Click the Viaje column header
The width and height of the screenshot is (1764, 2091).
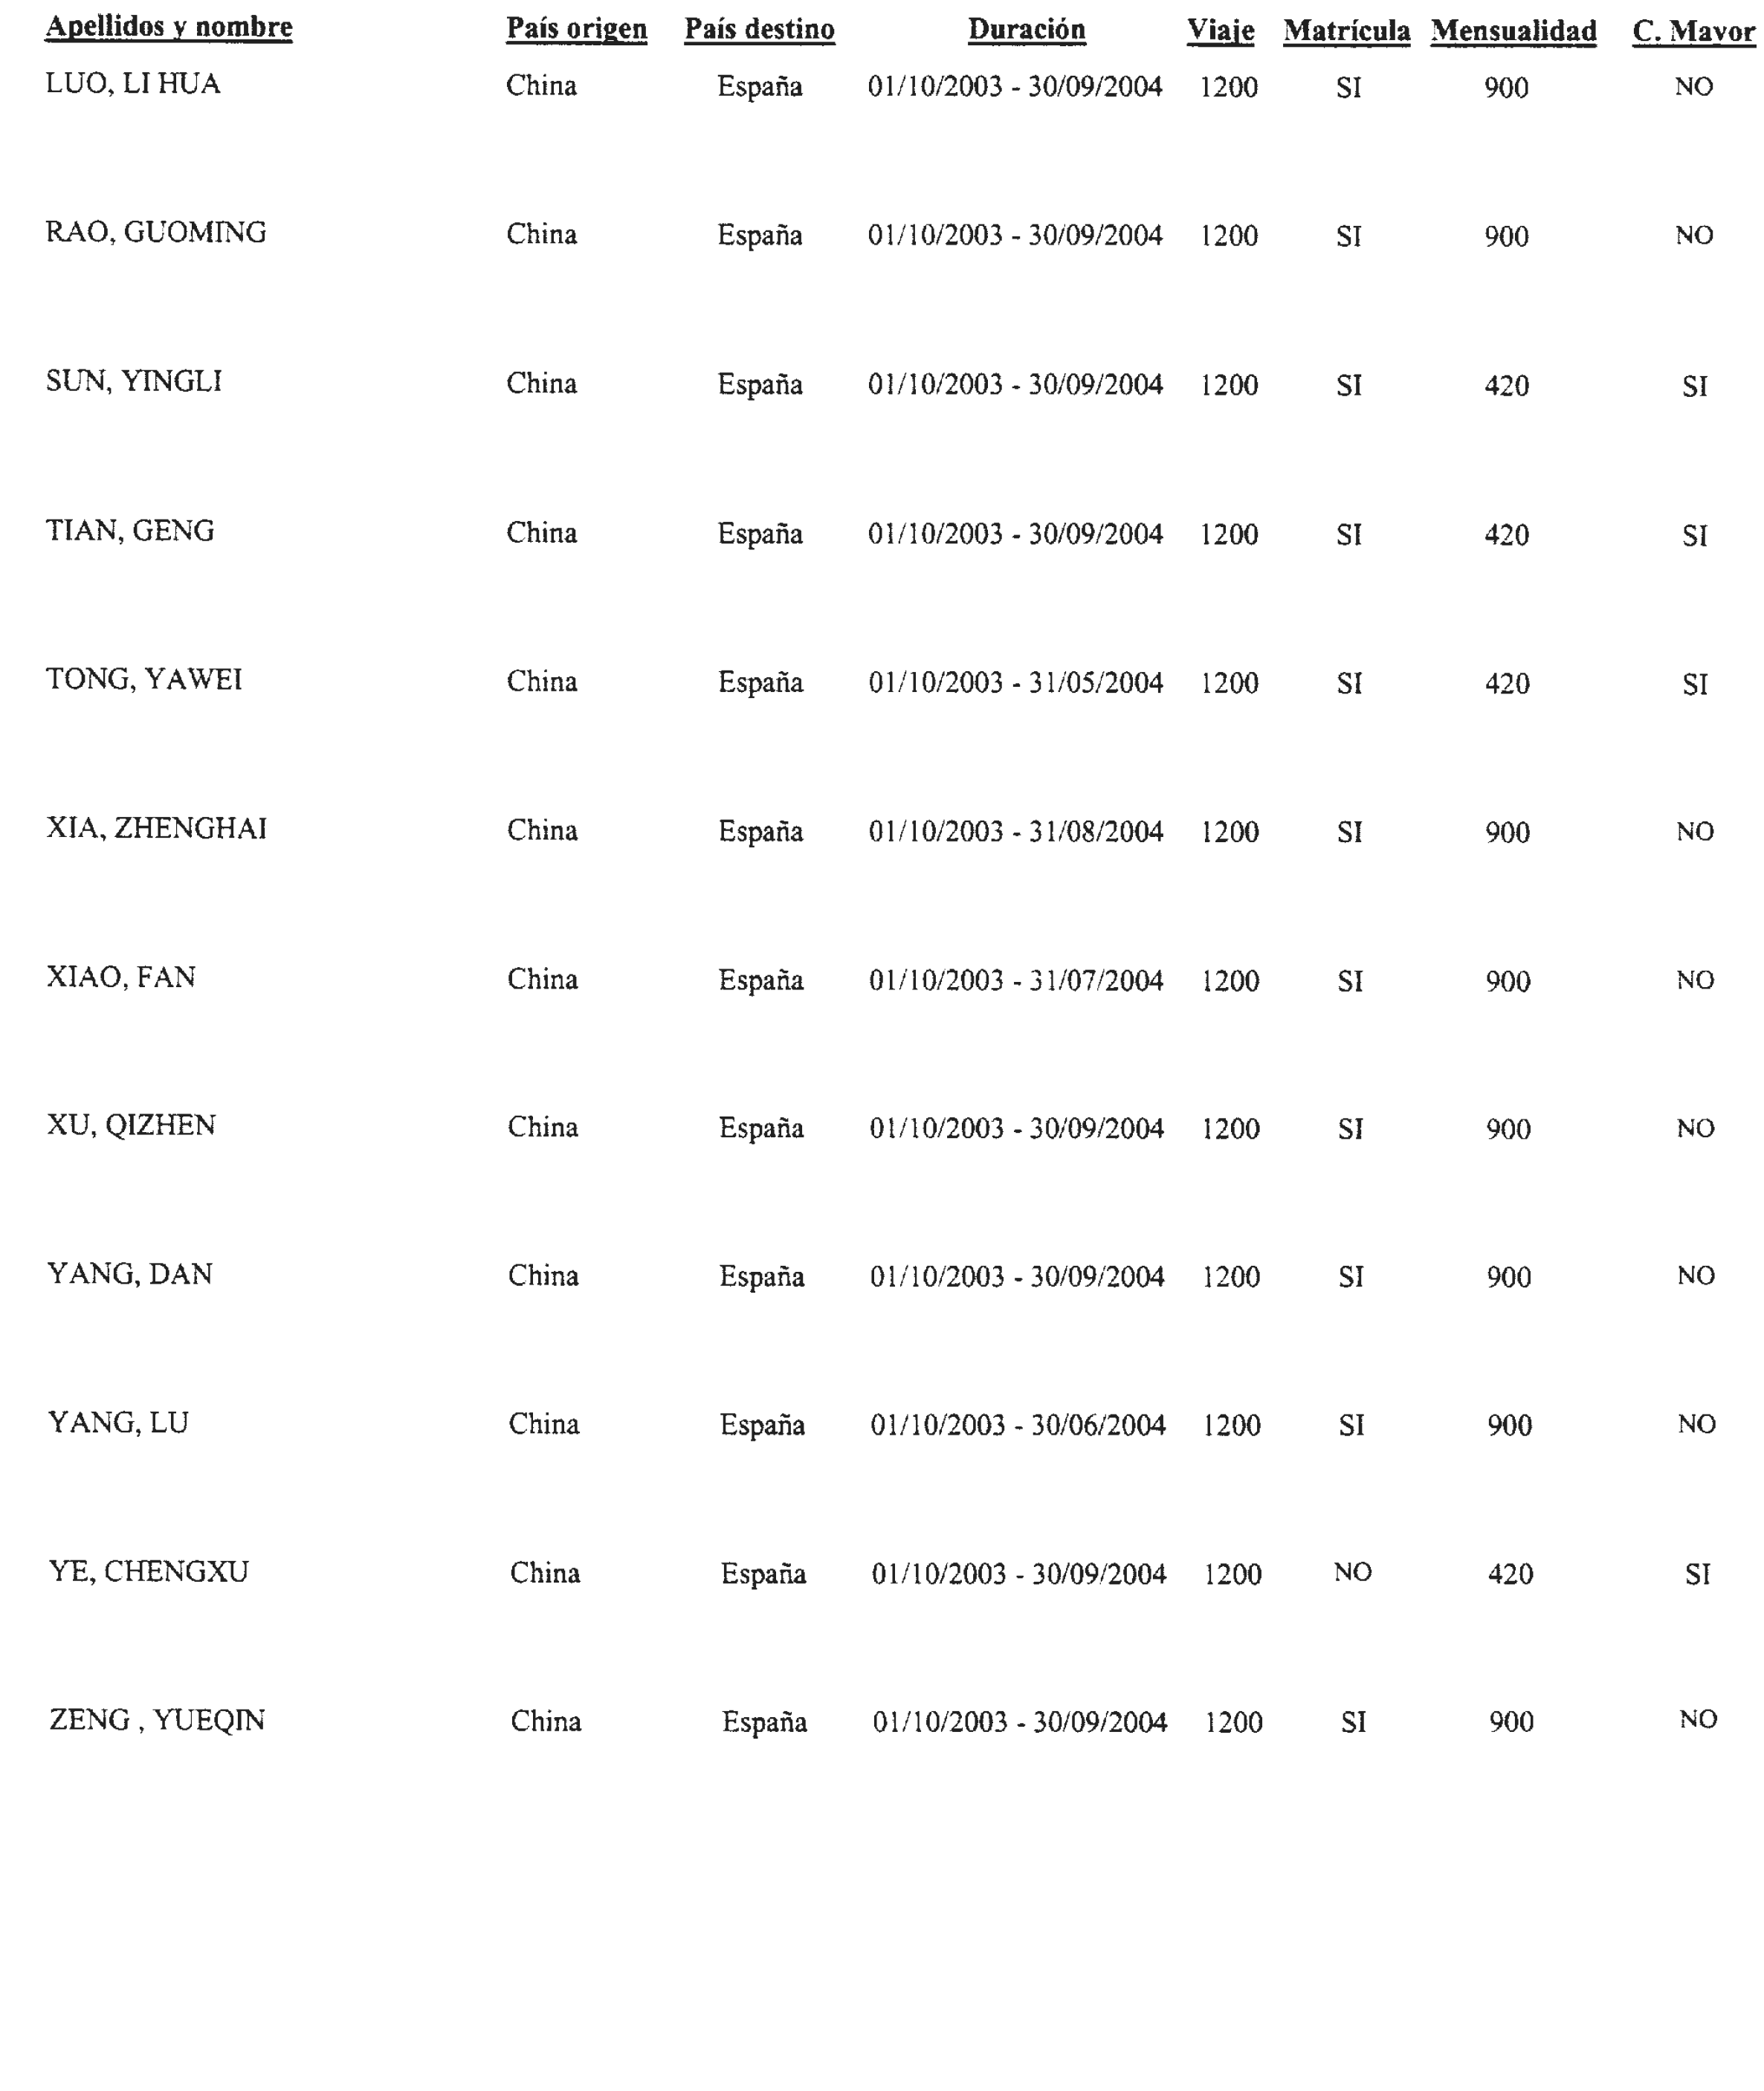point(1221,31)
